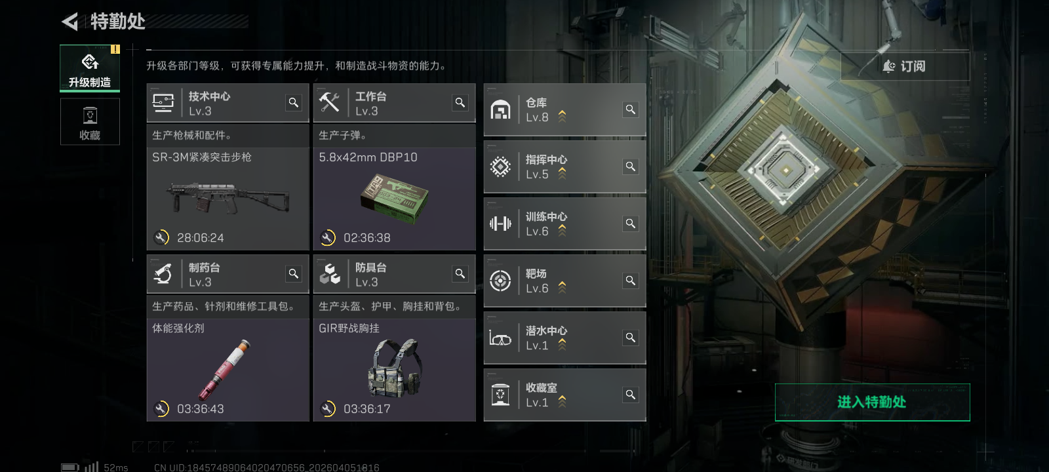Inspect the 潜水中心 magnifier icon

click(x=631, y=338)
